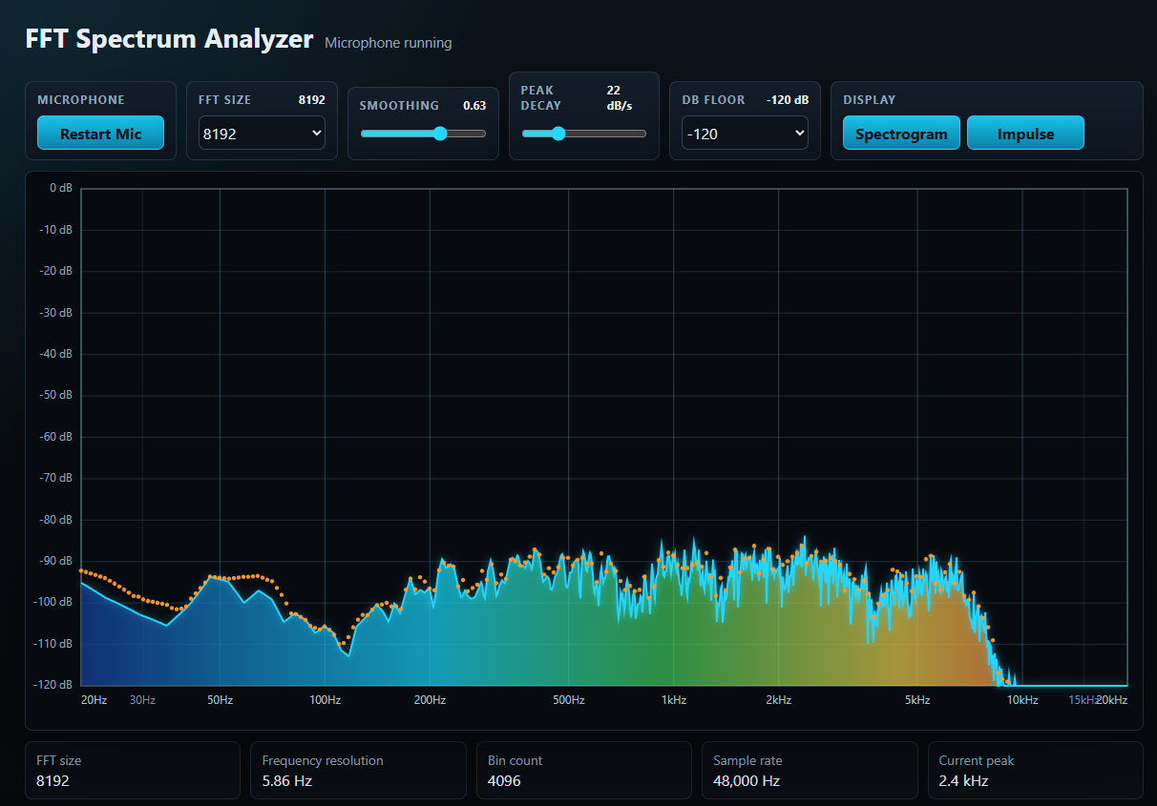1157x806 pixels.
Task: Click the FFT Spectrum Analyzer title
Action: pos(169,39)
